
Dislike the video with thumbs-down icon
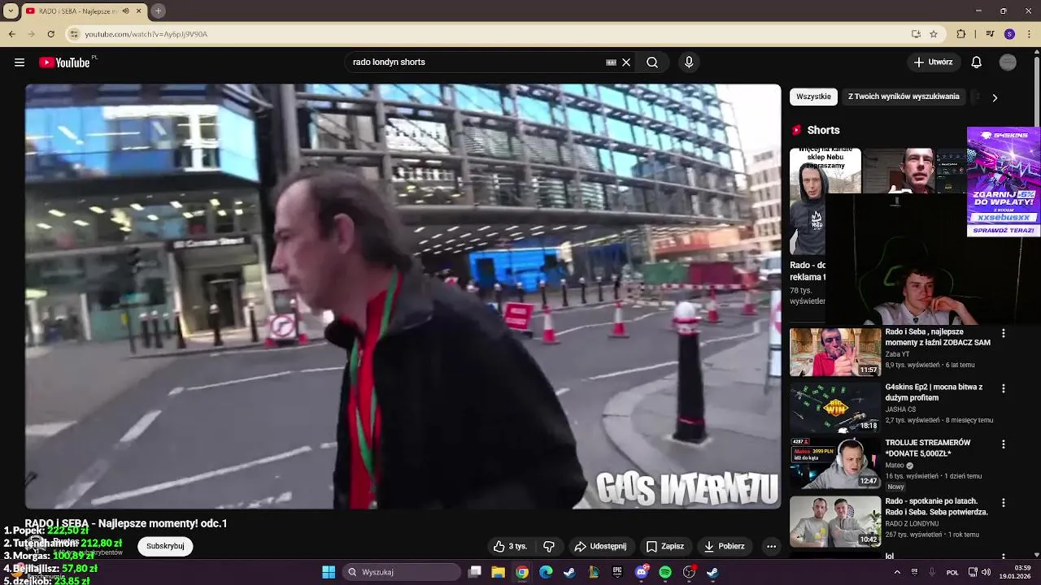(x=549, y=546)
